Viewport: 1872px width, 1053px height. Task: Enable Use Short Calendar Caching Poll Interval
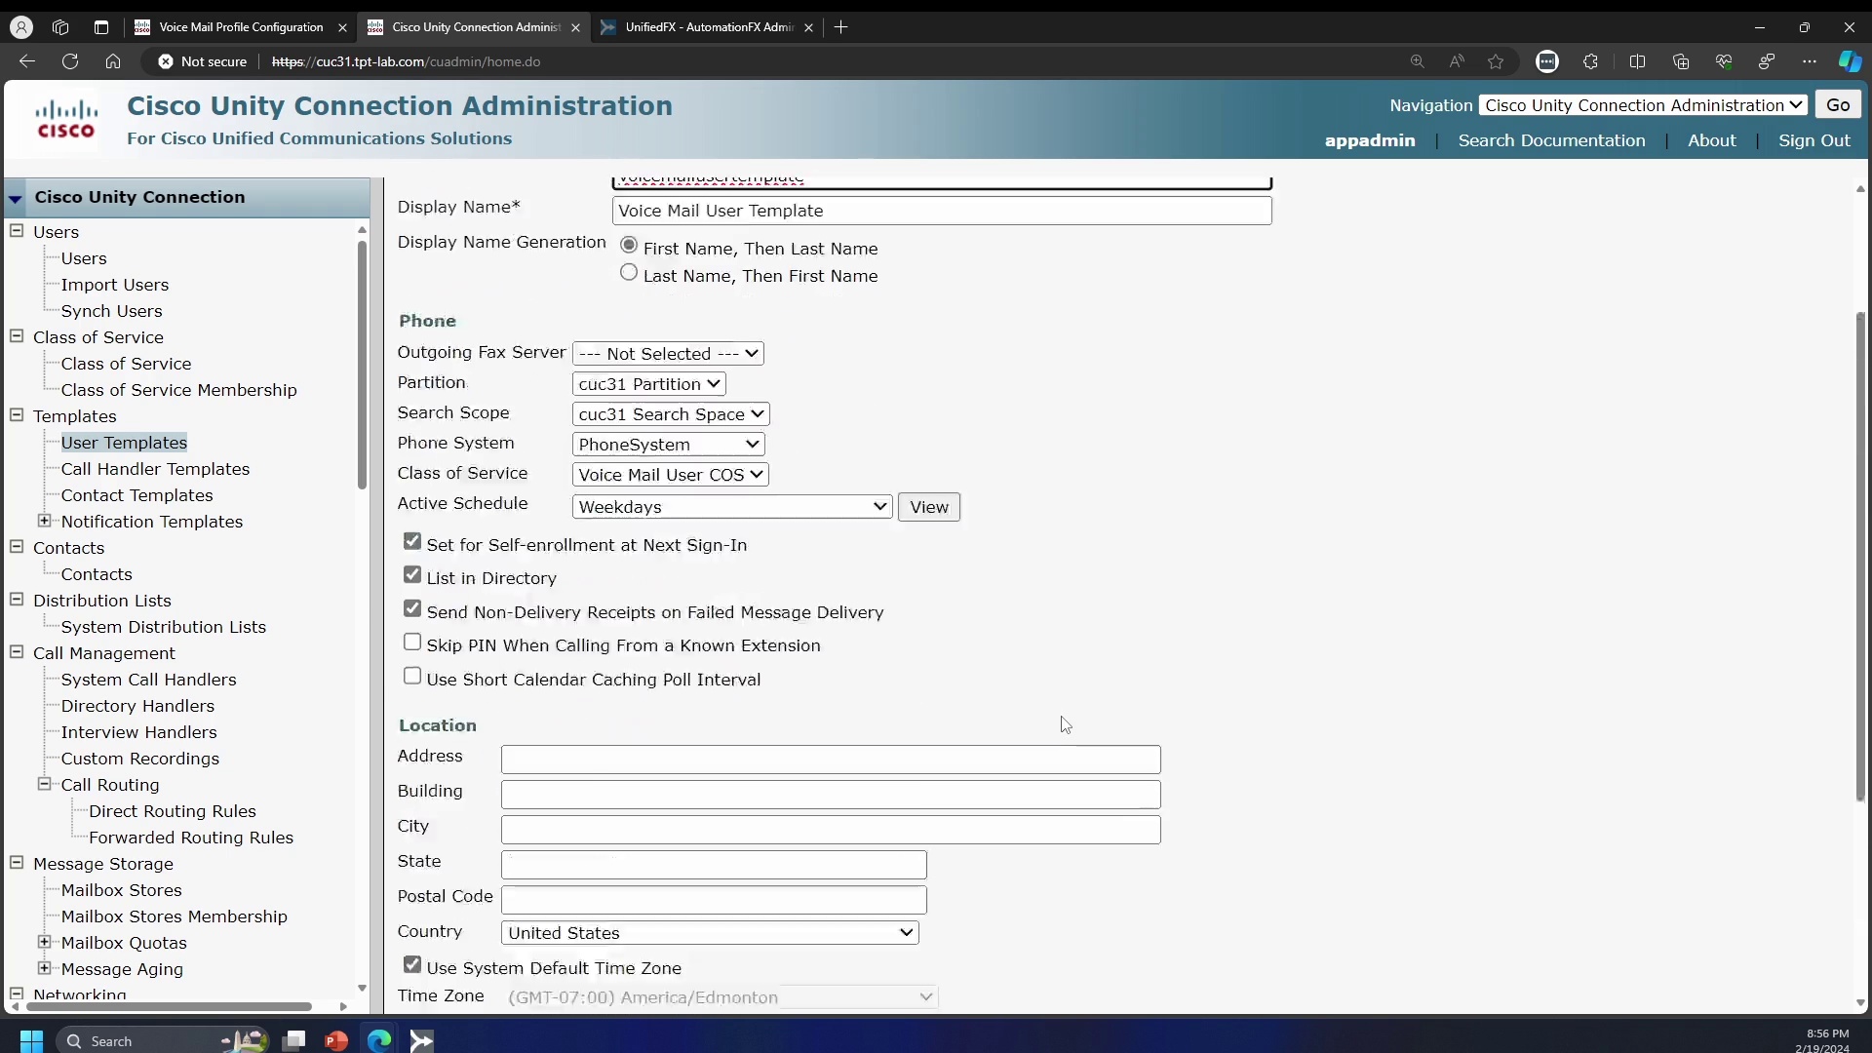(x=412, y=676)
